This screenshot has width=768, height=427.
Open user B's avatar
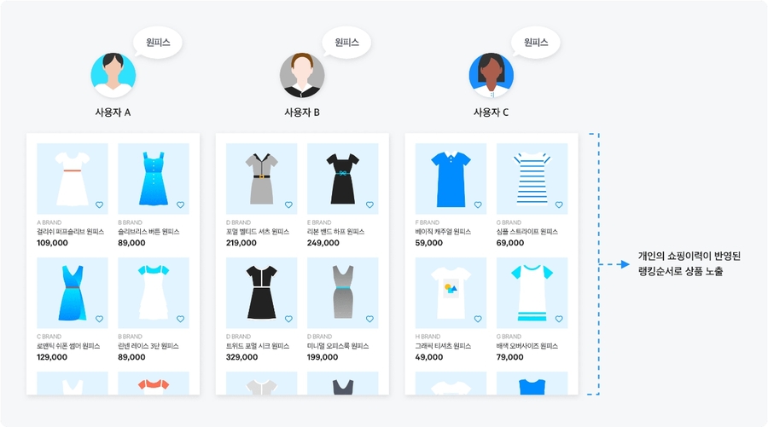(x=302, y=75)
